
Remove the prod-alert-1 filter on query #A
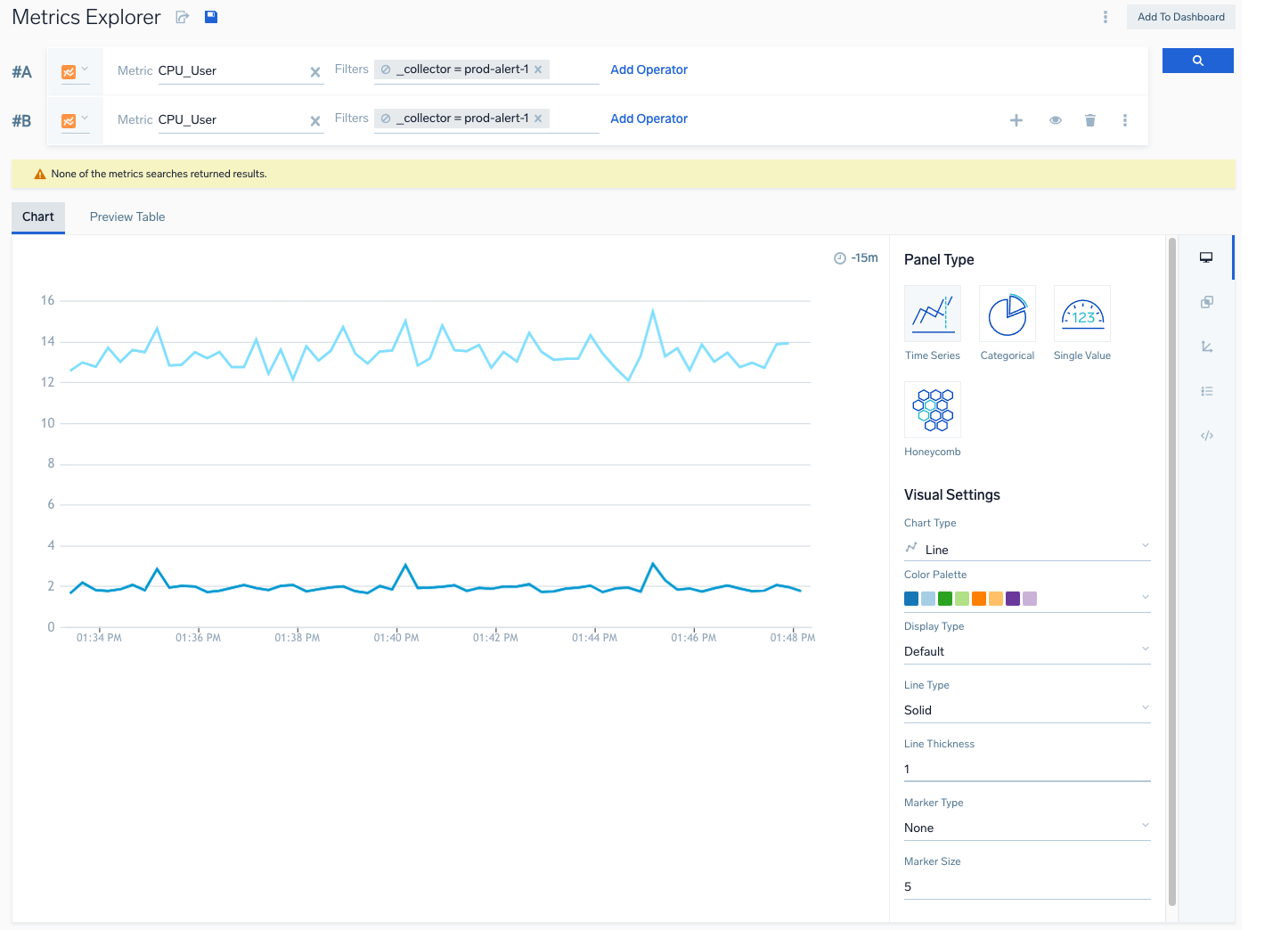click(538, 69)
